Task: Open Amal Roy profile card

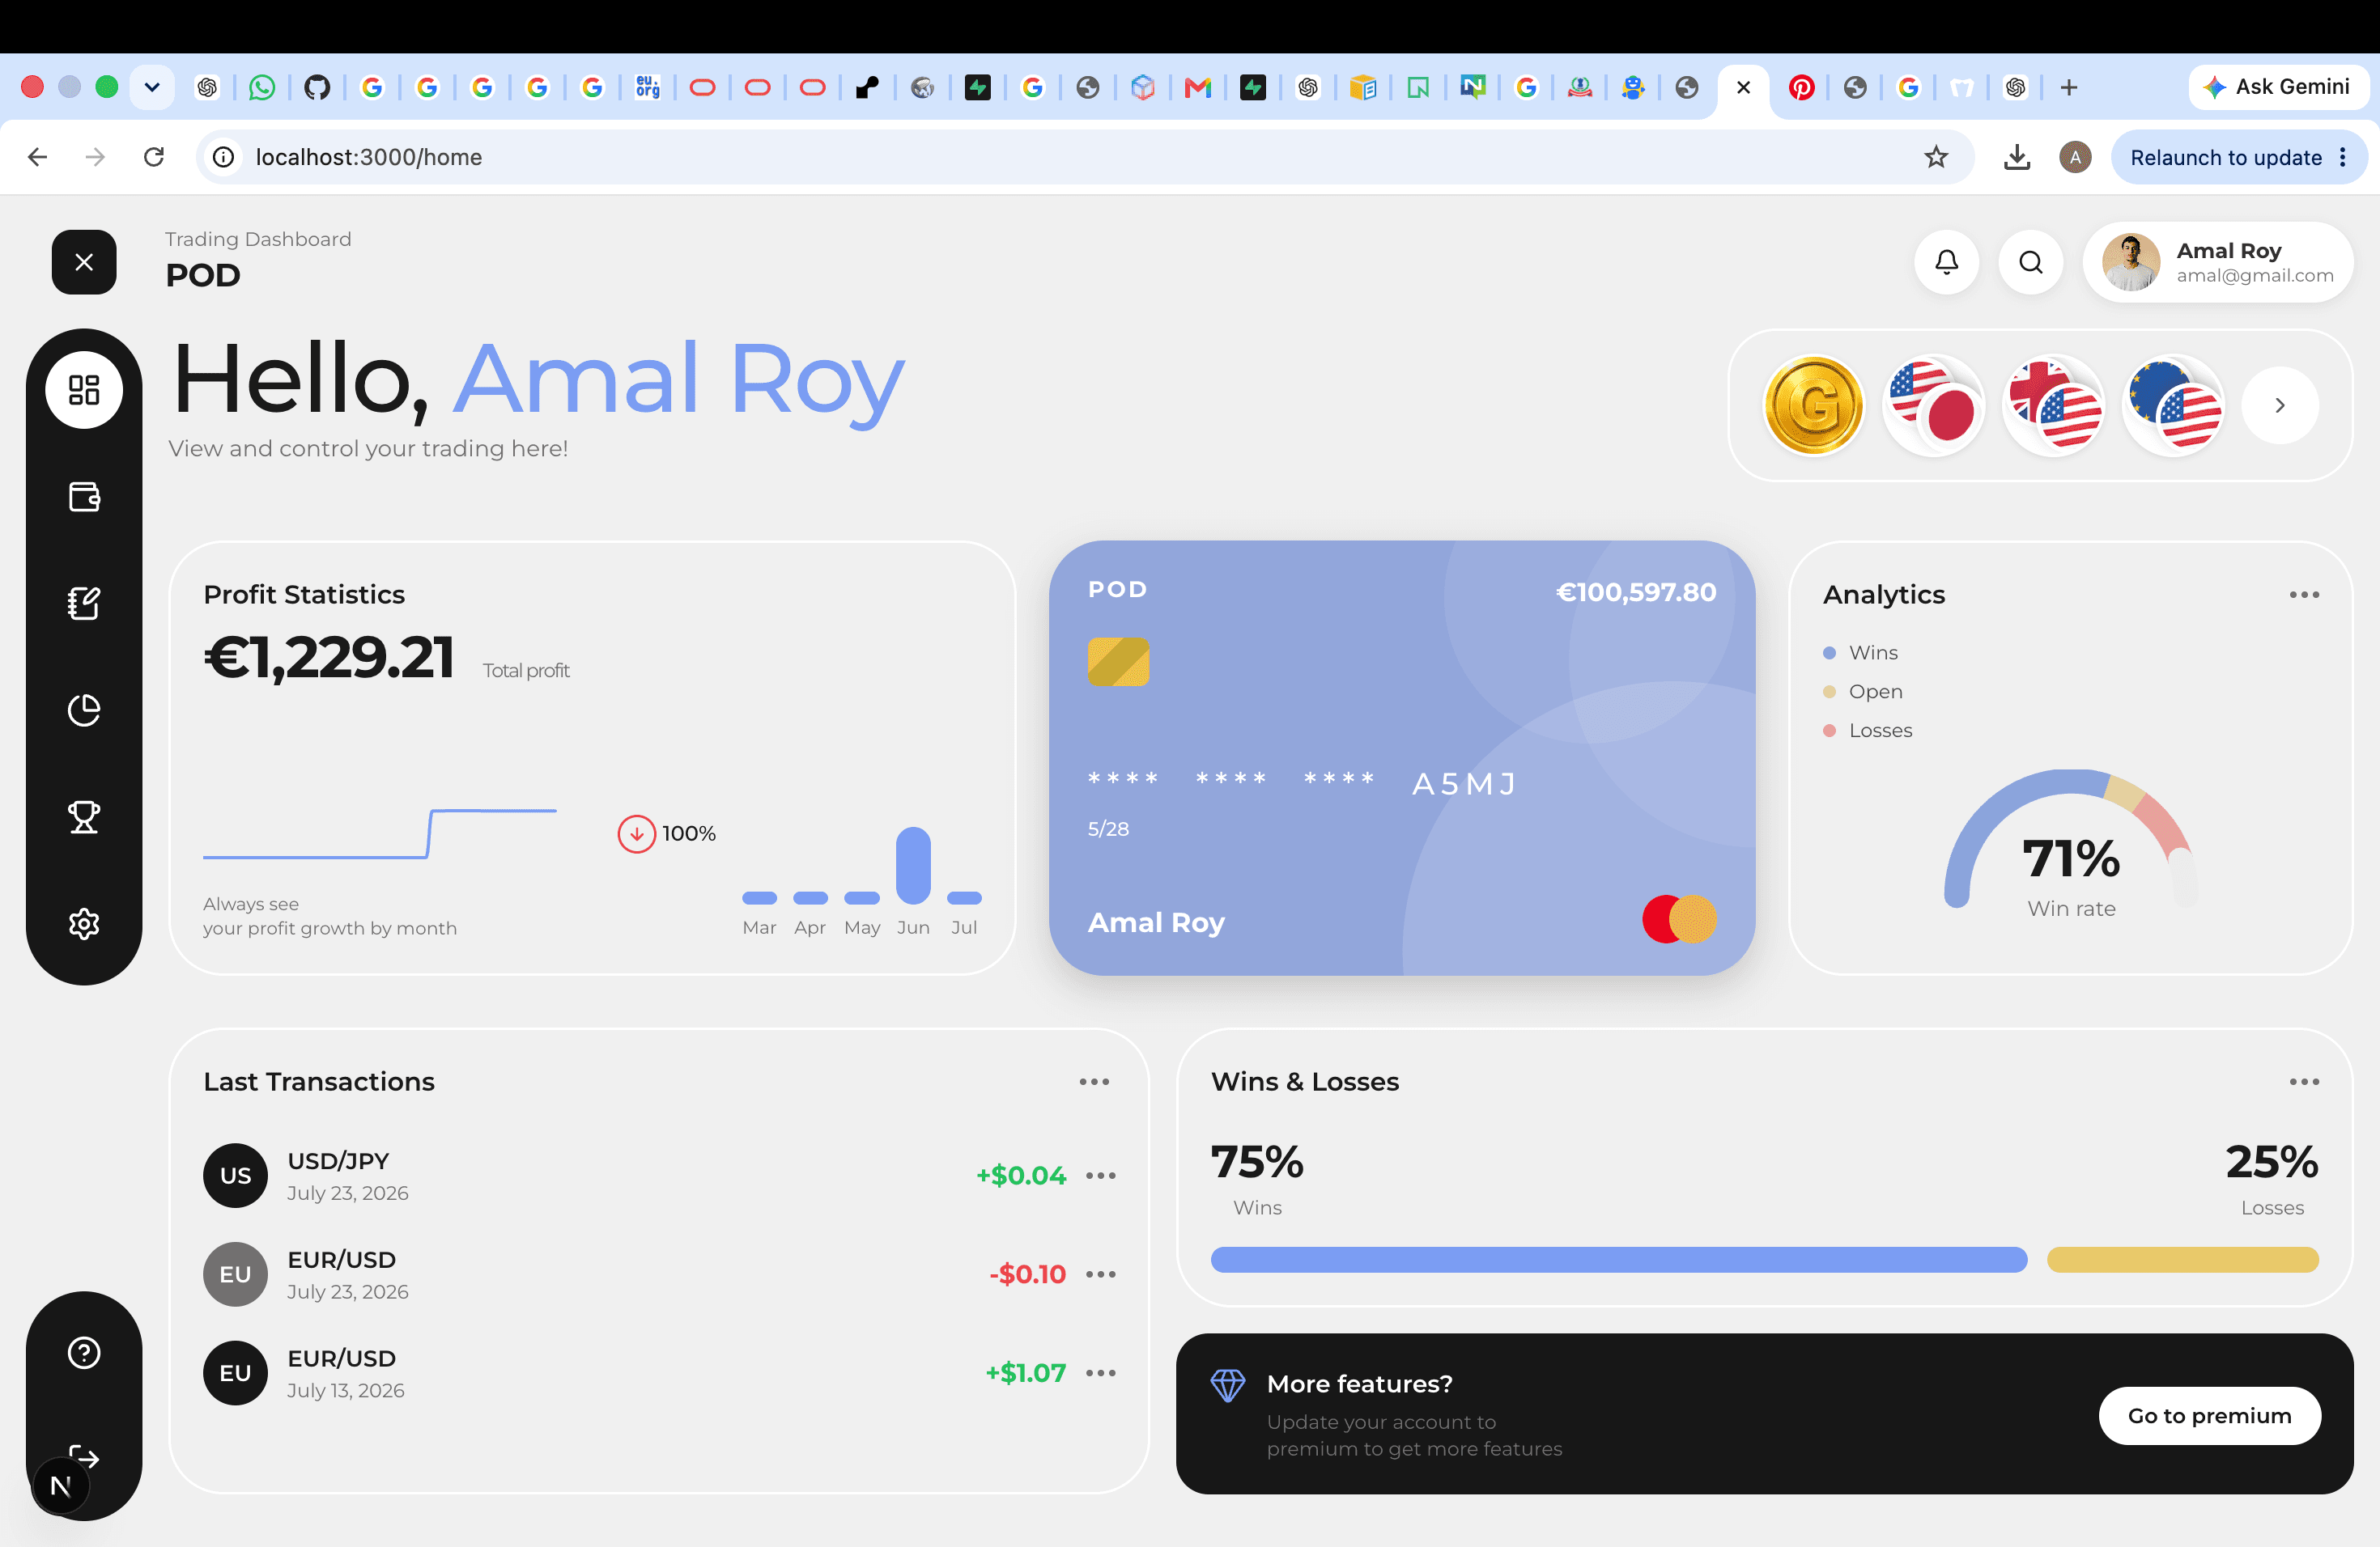Action: (x=2218, y=262)
